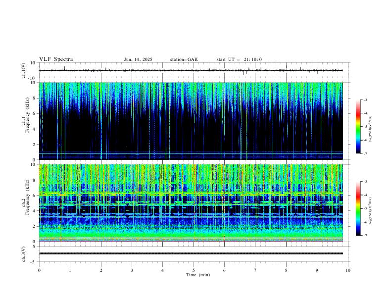Click the "log(PSD)(V²/Hz)" label beside ch.1 color bar
Viewport: 392px width, 303px height.
(370, 129)
